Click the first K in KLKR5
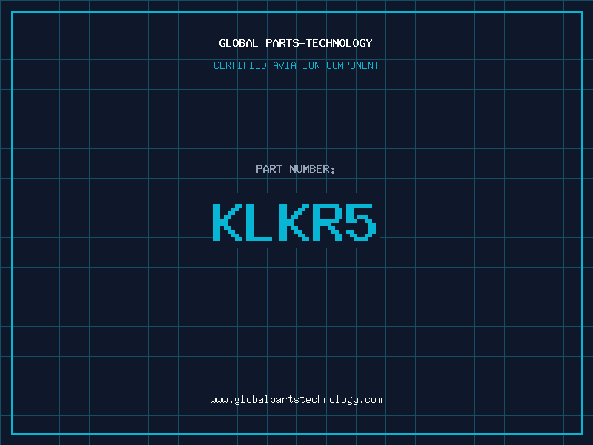 coord(227,222)
